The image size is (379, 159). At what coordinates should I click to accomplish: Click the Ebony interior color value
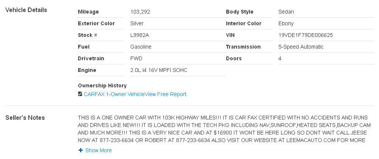coord(286,23)
